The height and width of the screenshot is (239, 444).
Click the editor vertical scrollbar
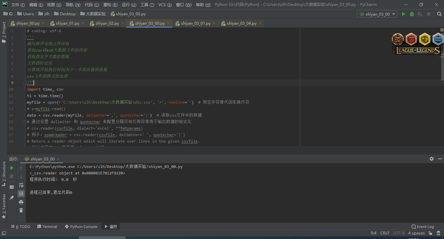pyautogui.click(x=442, y=55)
